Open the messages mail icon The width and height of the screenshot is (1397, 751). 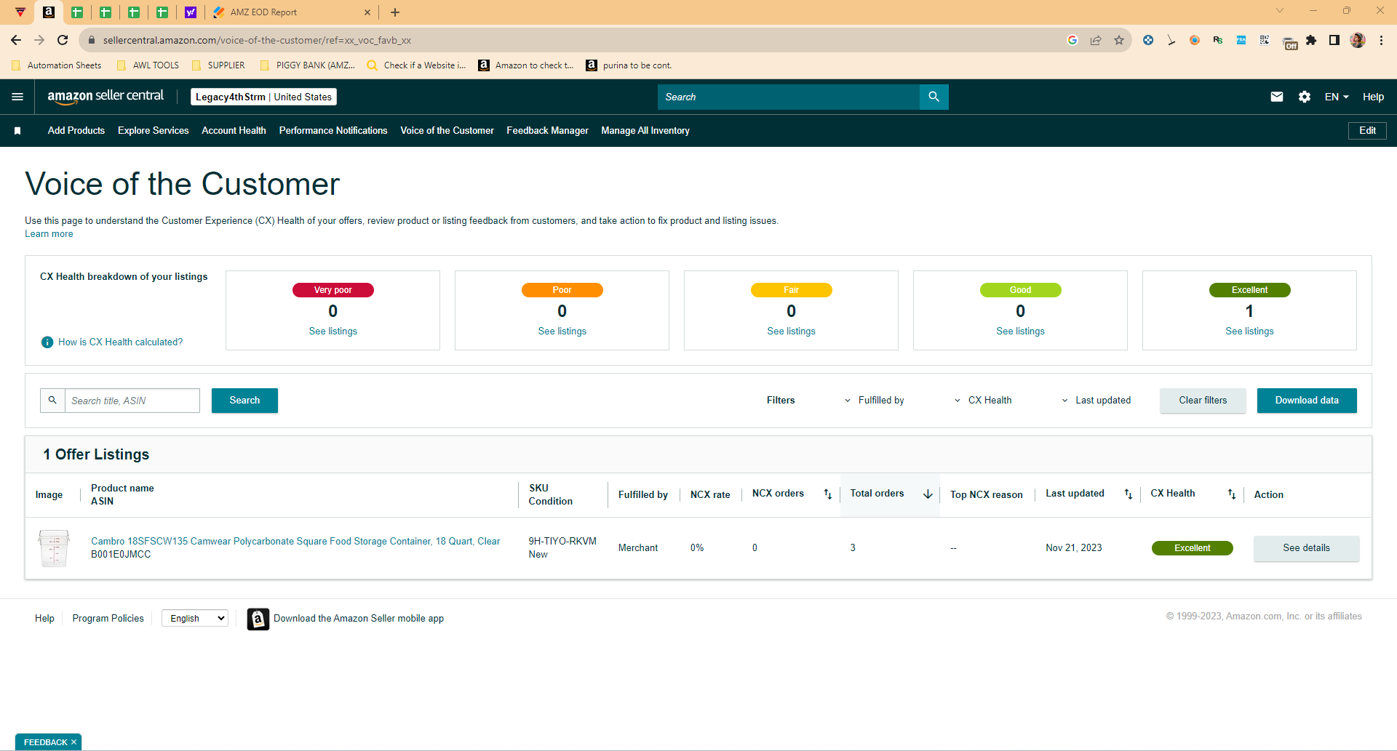[x=1277, y=97]
